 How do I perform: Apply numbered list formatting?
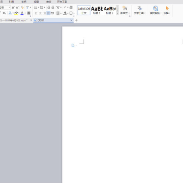(x=42, y=8)
